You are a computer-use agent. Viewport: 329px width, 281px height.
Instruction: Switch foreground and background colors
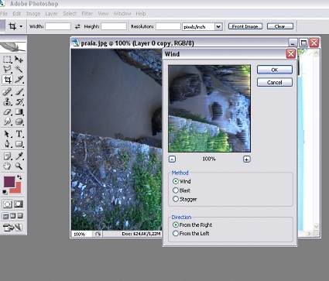(19, 177)
